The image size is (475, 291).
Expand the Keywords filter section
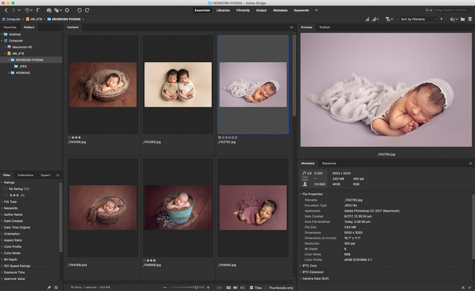[11, 208]
